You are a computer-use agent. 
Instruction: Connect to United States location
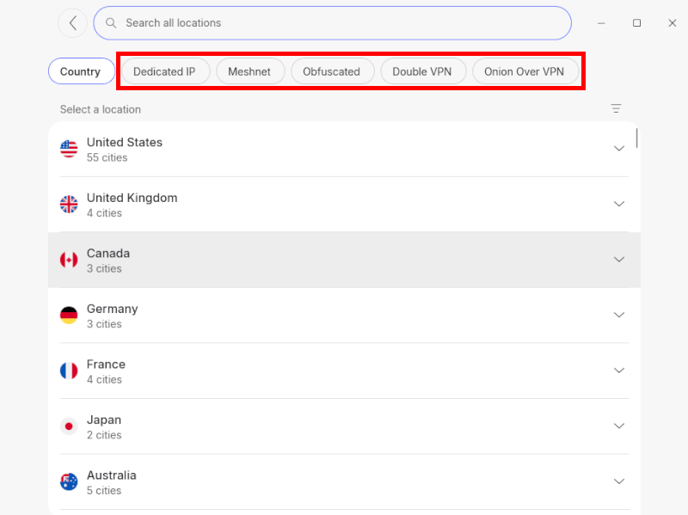(x=344, y=149)
